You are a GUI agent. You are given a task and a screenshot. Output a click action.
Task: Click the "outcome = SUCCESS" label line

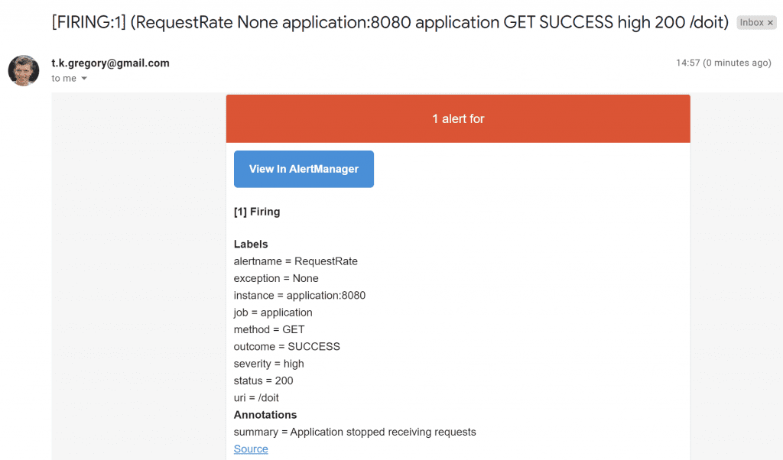(x=287, y=347)
